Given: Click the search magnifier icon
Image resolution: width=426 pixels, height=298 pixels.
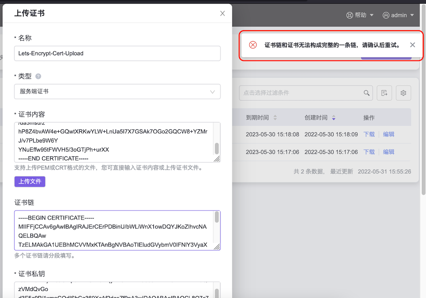Looking at the screenshot, I should pos(366,93).
